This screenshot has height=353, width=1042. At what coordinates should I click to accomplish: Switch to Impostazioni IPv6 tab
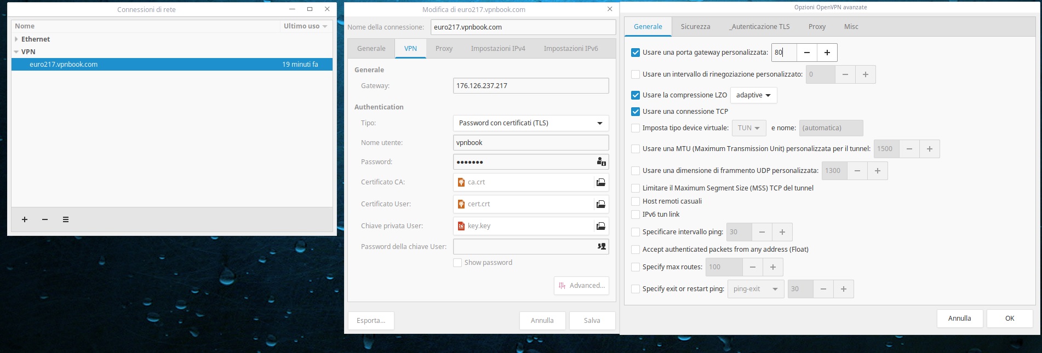[571, 49]
